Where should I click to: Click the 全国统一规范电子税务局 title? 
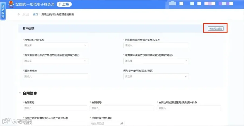point(35,4)
